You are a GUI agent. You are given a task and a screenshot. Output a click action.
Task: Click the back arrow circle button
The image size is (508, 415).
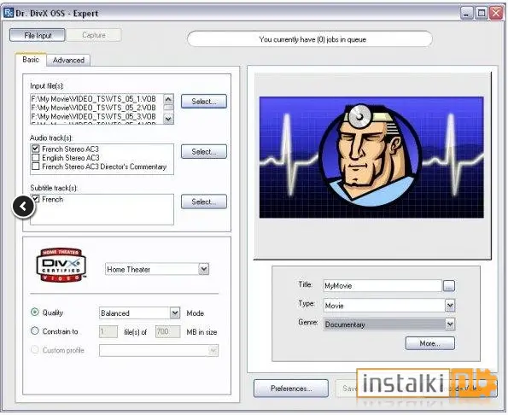click(23, 207)
